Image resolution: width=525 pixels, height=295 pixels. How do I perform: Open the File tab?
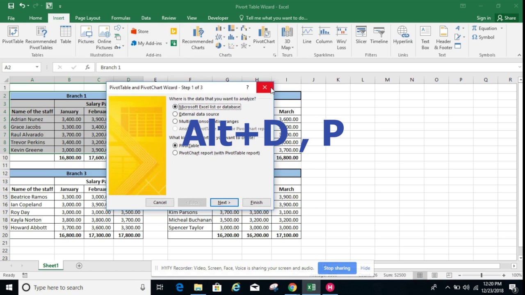click(x=11, y=18)
